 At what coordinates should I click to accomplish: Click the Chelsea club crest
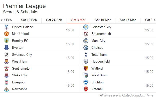click(x=86, y=47)
